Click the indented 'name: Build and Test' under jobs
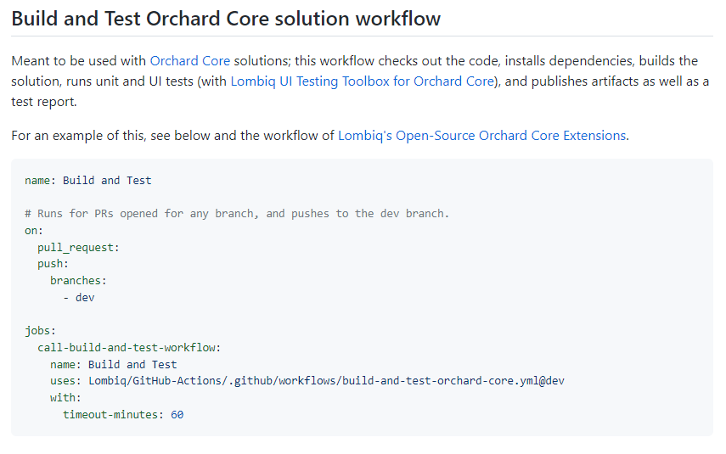Image resolution: width=726 pixels, height=454 pixels. pos(114,364)
